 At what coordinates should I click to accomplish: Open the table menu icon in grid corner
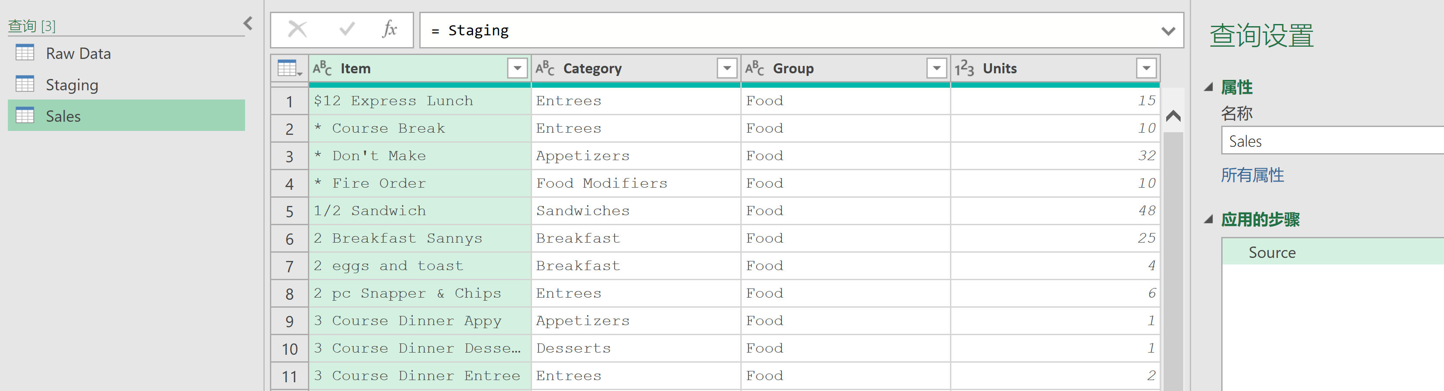point(290,69)
